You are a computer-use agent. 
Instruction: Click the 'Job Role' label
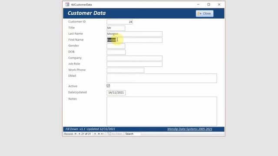click(74, 64)
